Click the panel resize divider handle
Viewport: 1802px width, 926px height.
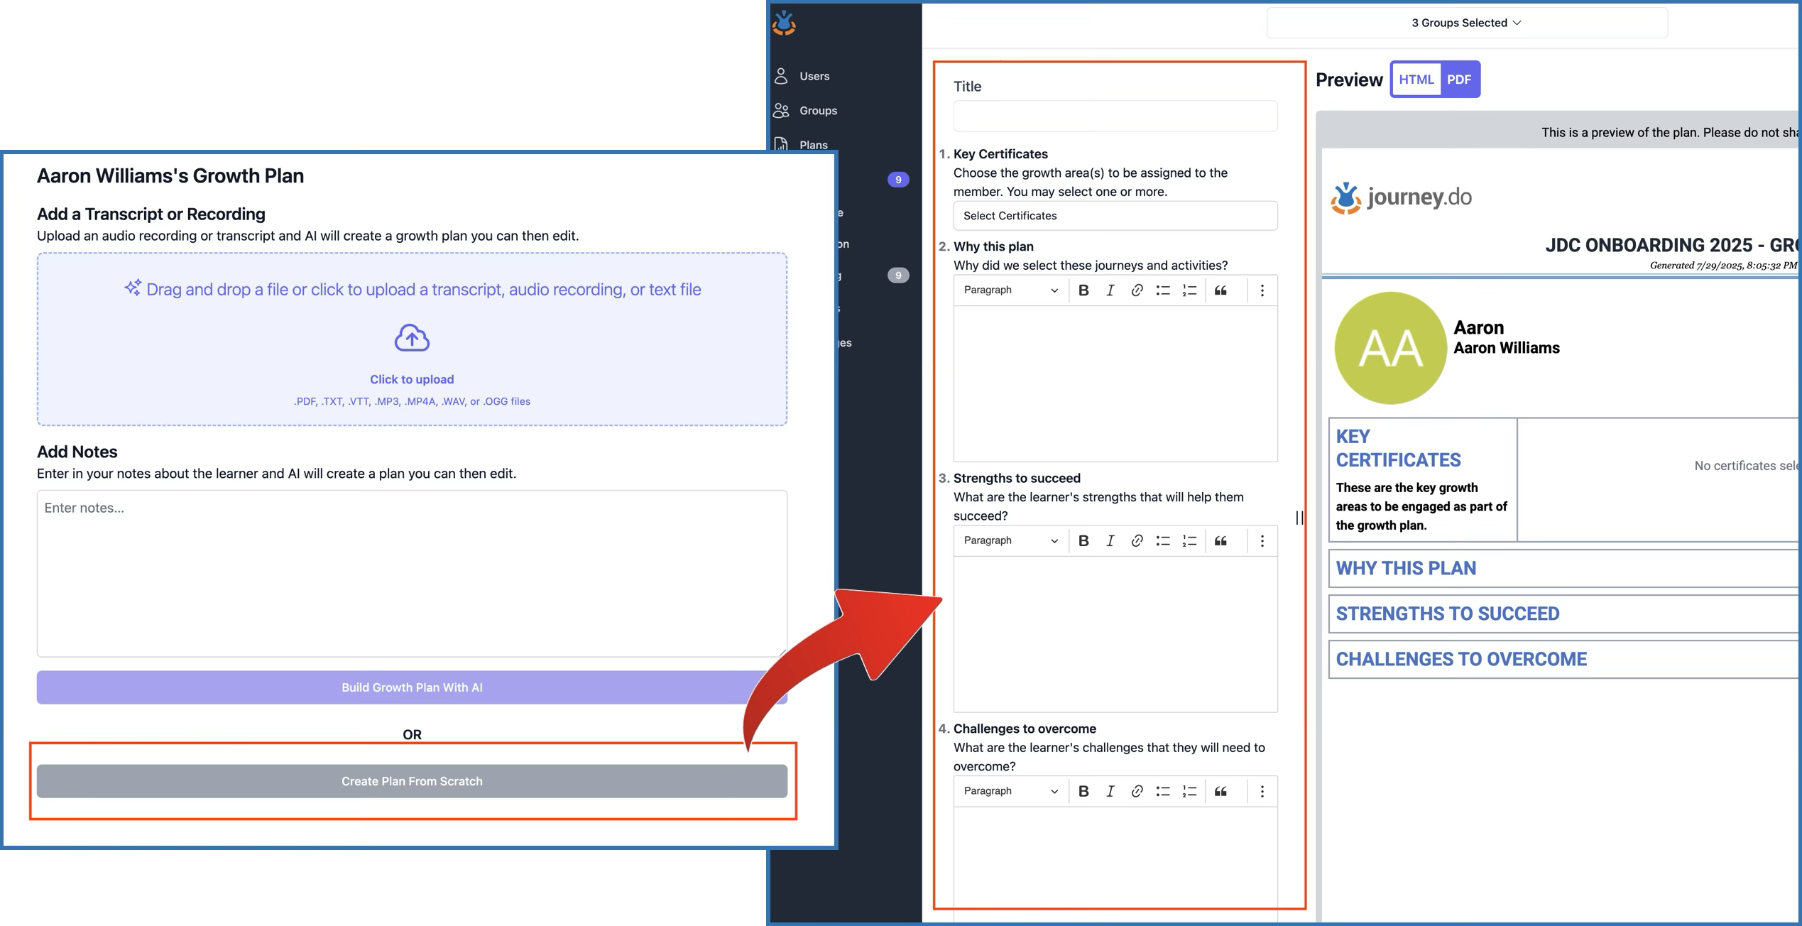click(1299, 518)
